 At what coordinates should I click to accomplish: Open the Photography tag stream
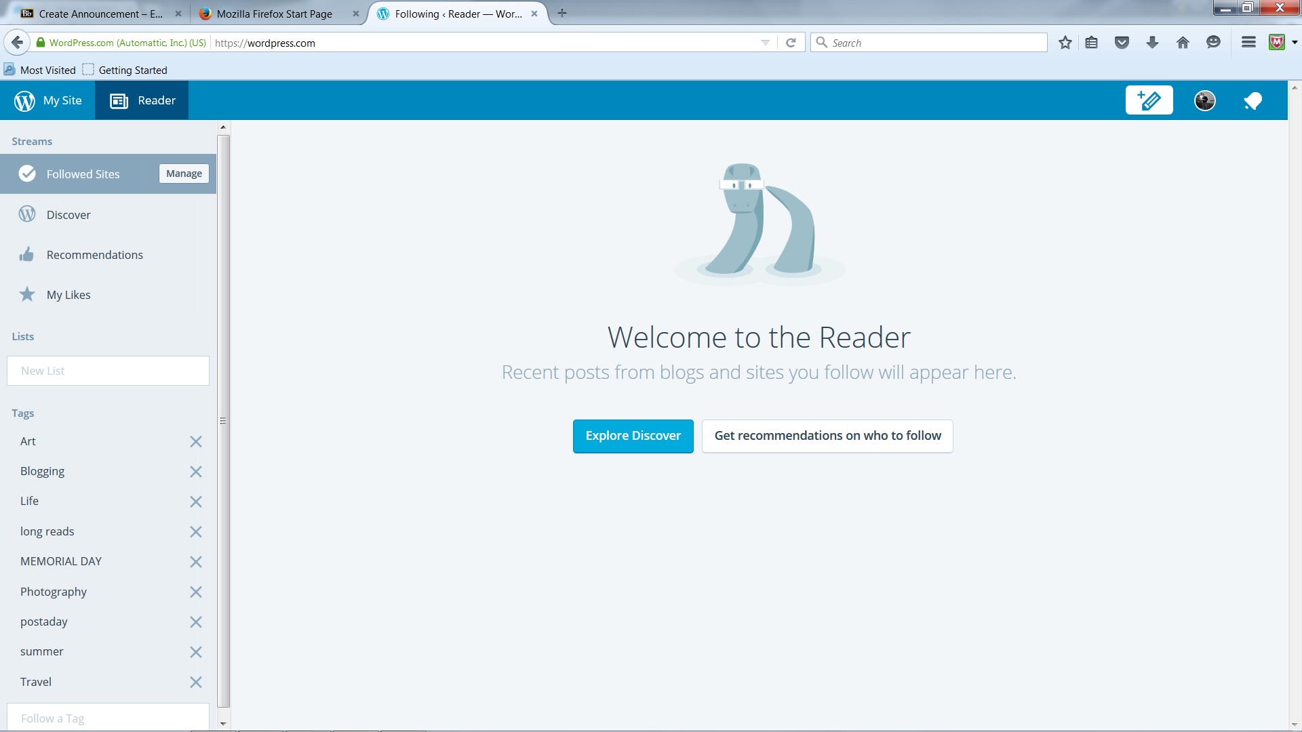[x=54, y=592]
